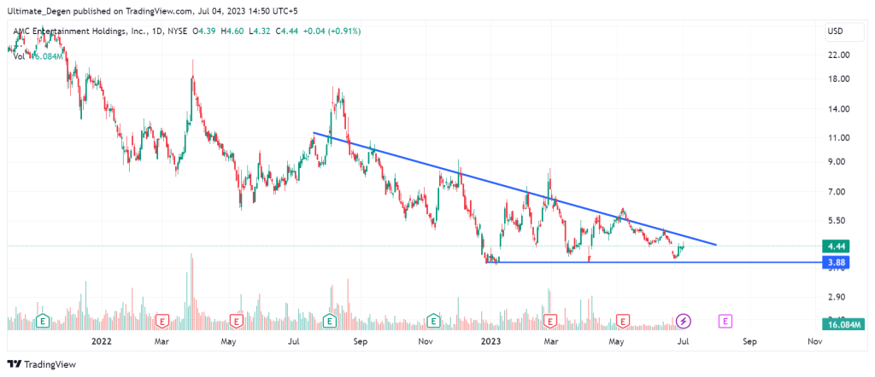Click the 22.00 price axis label
This screenshot has height=377, width=875.
point(839,55)
